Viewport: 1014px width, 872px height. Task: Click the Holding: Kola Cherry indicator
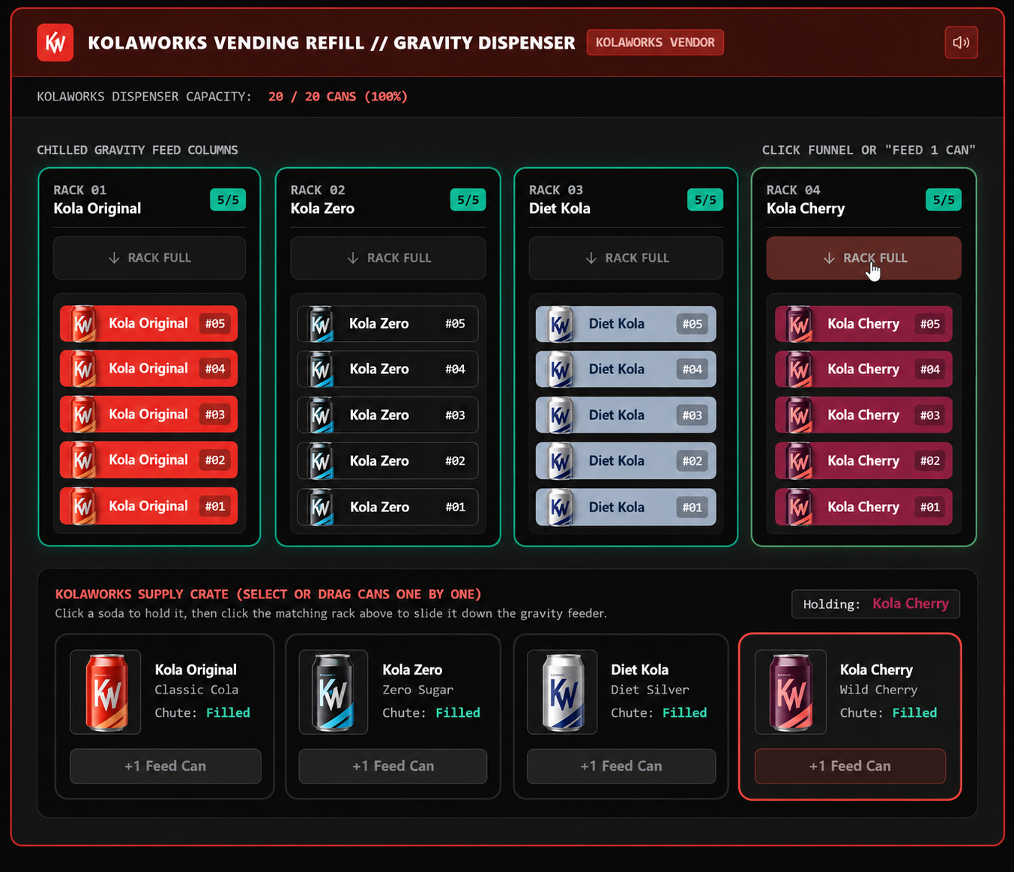point(875,604)
